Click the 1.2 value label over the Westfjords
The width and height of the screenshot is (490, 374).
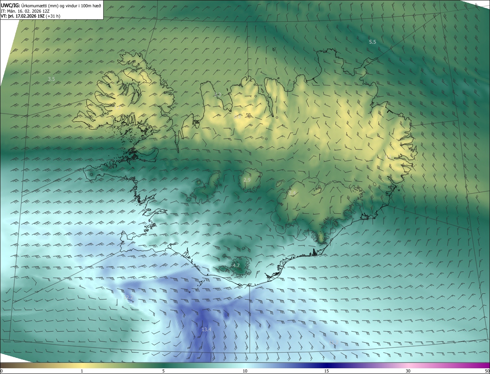117,108
